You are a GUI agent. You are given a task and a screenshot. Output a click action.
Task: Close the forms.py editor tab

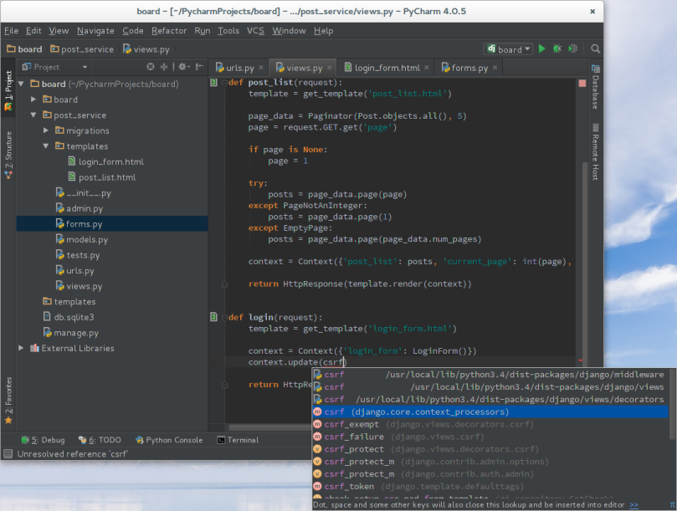tap(495, 68)
